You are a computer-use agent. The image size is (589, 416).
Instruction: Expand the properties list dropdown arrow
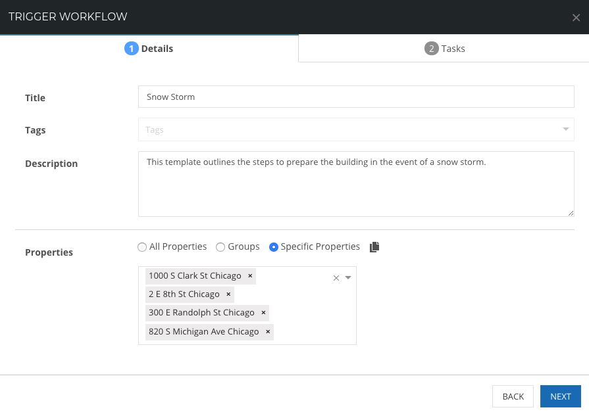click(348, 278)
